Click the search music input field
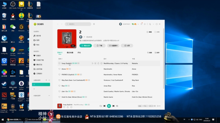 tap(78, 24)
